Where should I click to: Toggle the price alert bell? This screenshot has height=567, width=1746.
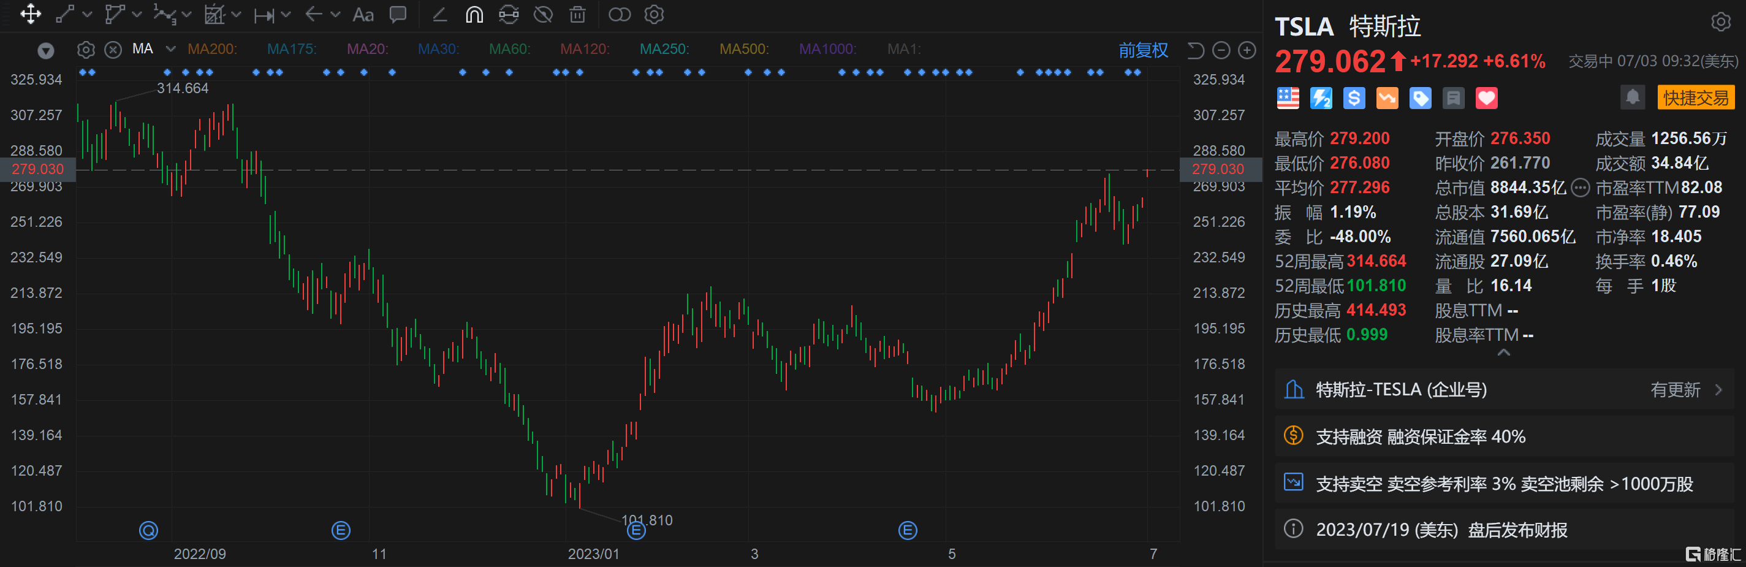coord(1633,97)
